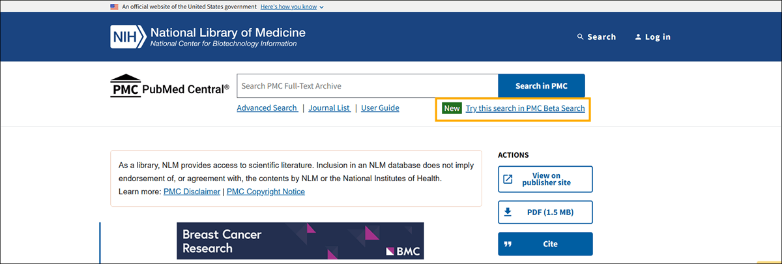Click the BMC logo in the journal banner
This screenshot has width=782, height=264.
pos(403,251)
